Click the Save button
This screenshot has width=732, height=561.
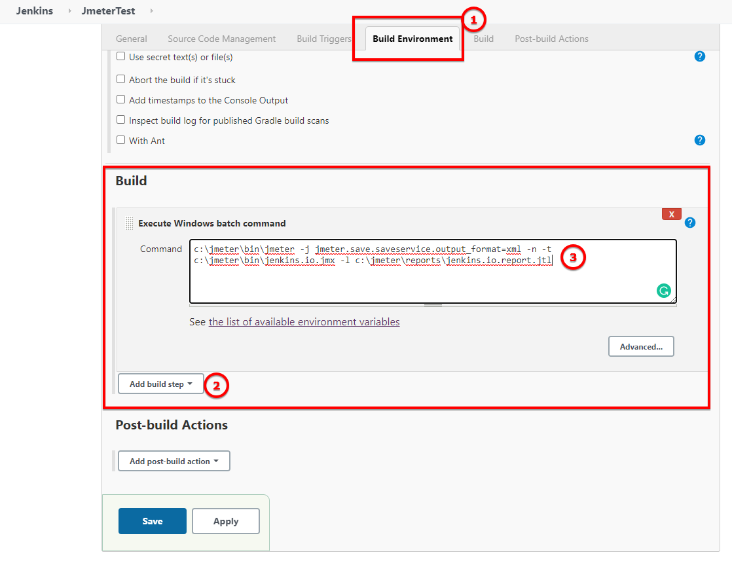[x=152, y=520]
